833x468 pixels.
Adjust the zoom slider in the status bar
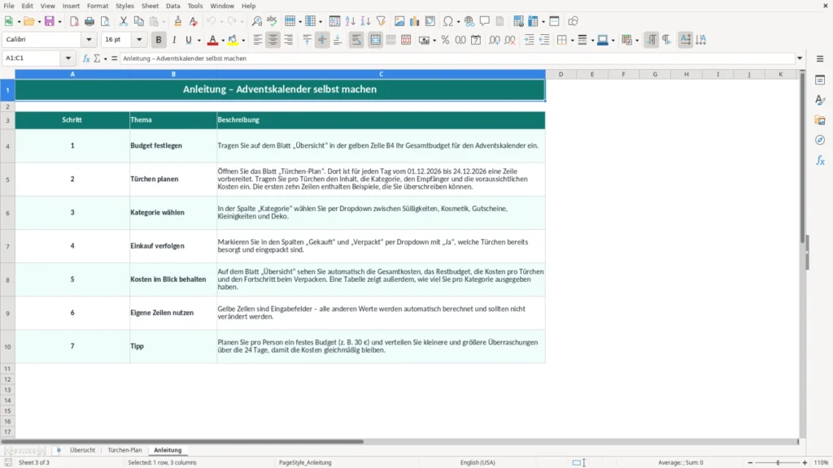pos(778,462)
